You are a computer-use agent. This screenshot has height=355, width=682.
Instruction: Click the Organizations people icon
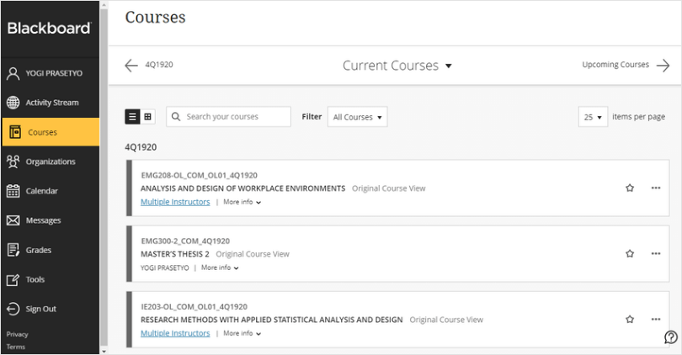point(13,162)
